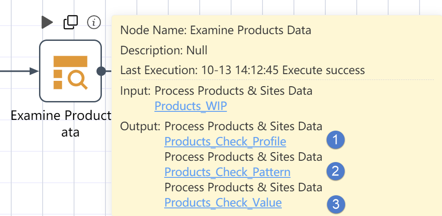Click the node's output port dot

click(101, 71)
